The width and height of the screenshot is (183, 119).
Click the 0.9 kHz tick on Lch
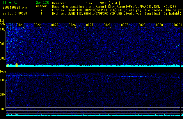[x=3, y=44]
